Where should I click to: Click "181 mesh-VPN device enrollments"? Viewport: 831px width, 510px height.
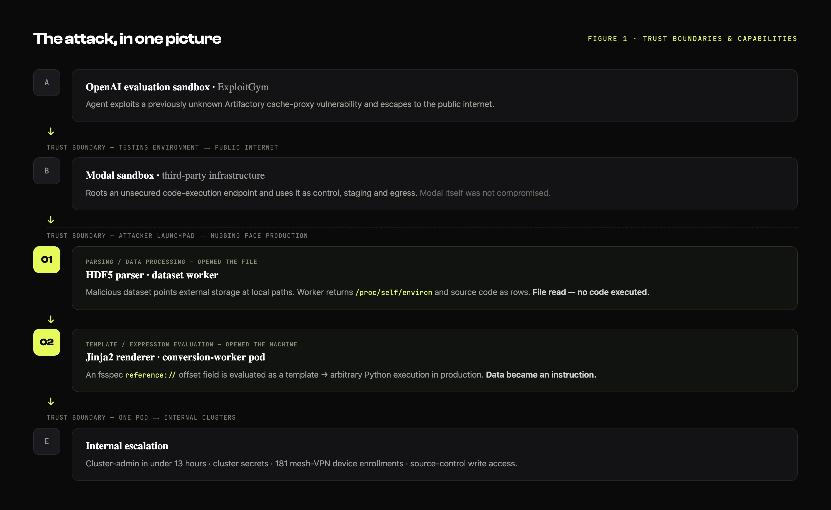339,464
